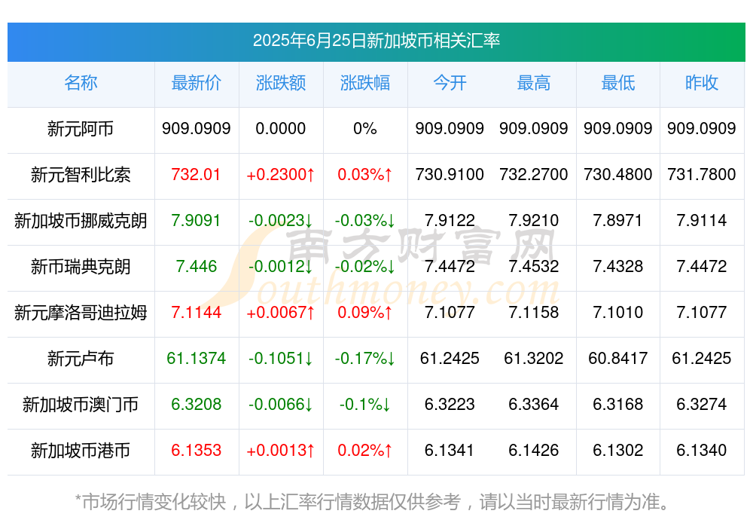Screen dimensions: 753x526
Task: Select the 新币瑞典克朗 row name
Action: [x=81, y=266]
